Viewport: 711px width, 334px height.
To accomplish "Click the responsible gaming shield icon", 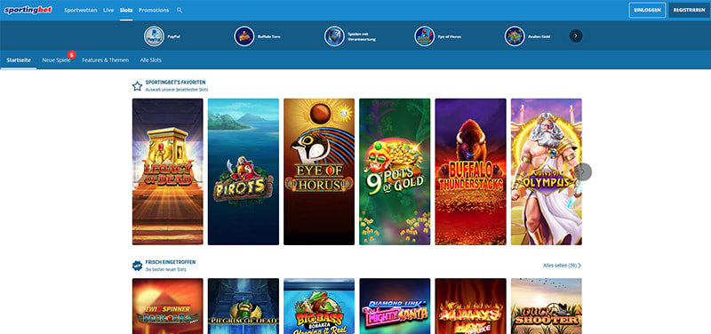I will point(335,36).
